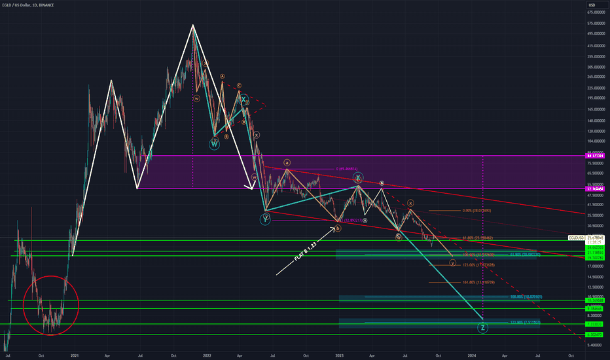Screen dimensions: 610x360
Task: Click the 9.184646 green price tag
Action: point(595,309)
